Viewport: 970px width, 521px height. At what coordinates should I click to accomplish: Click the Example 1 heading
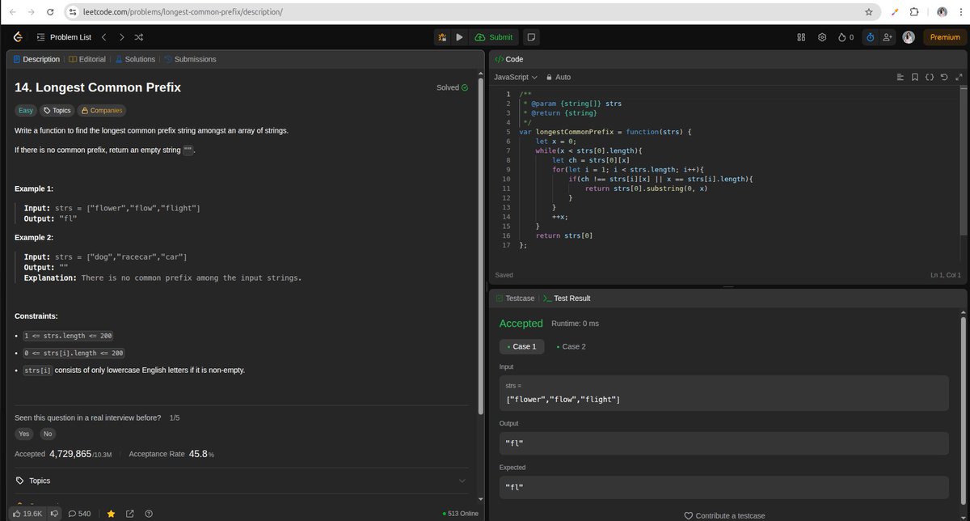[x=33, y=188]
